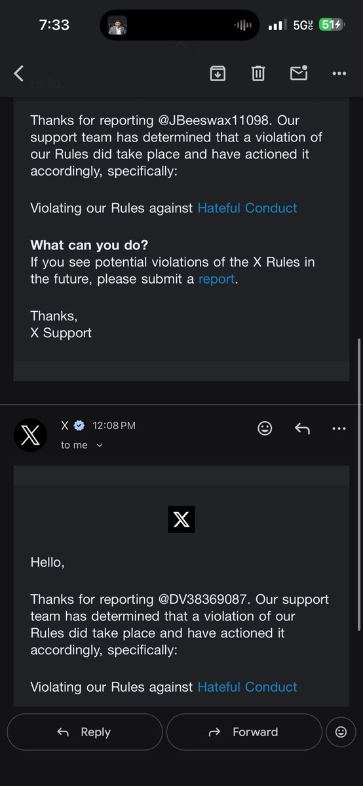Mark the email as unread
363x786 pixels.
[x=299, y=73]
